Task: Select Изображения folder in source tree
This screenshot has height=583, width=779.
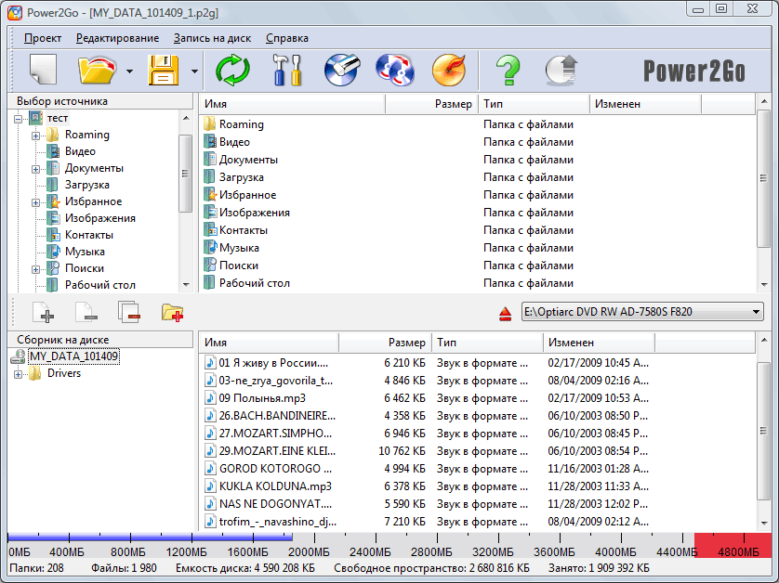Action: click(99, 218)
